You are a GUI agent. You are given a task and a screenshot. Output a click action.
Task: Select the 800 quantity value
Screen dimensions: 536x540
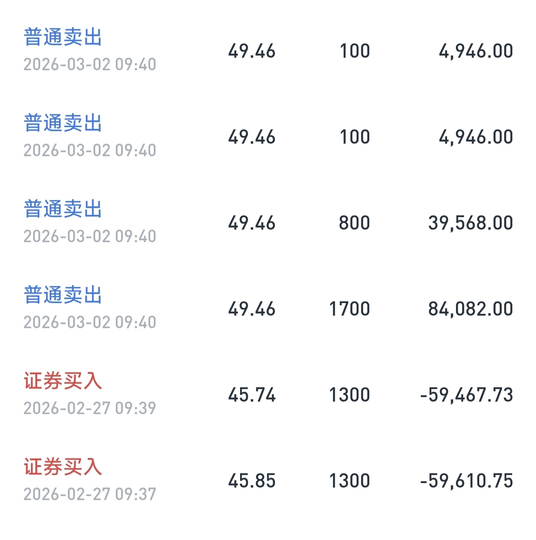point(354,223)
